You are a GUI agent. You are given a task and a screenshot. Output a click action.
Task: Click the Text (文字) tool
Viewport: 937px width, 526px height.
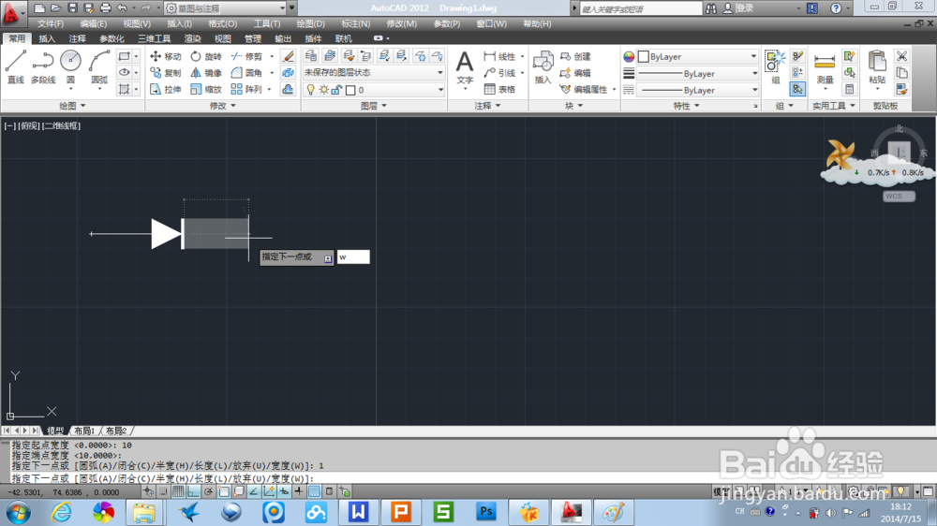[465, 66]
